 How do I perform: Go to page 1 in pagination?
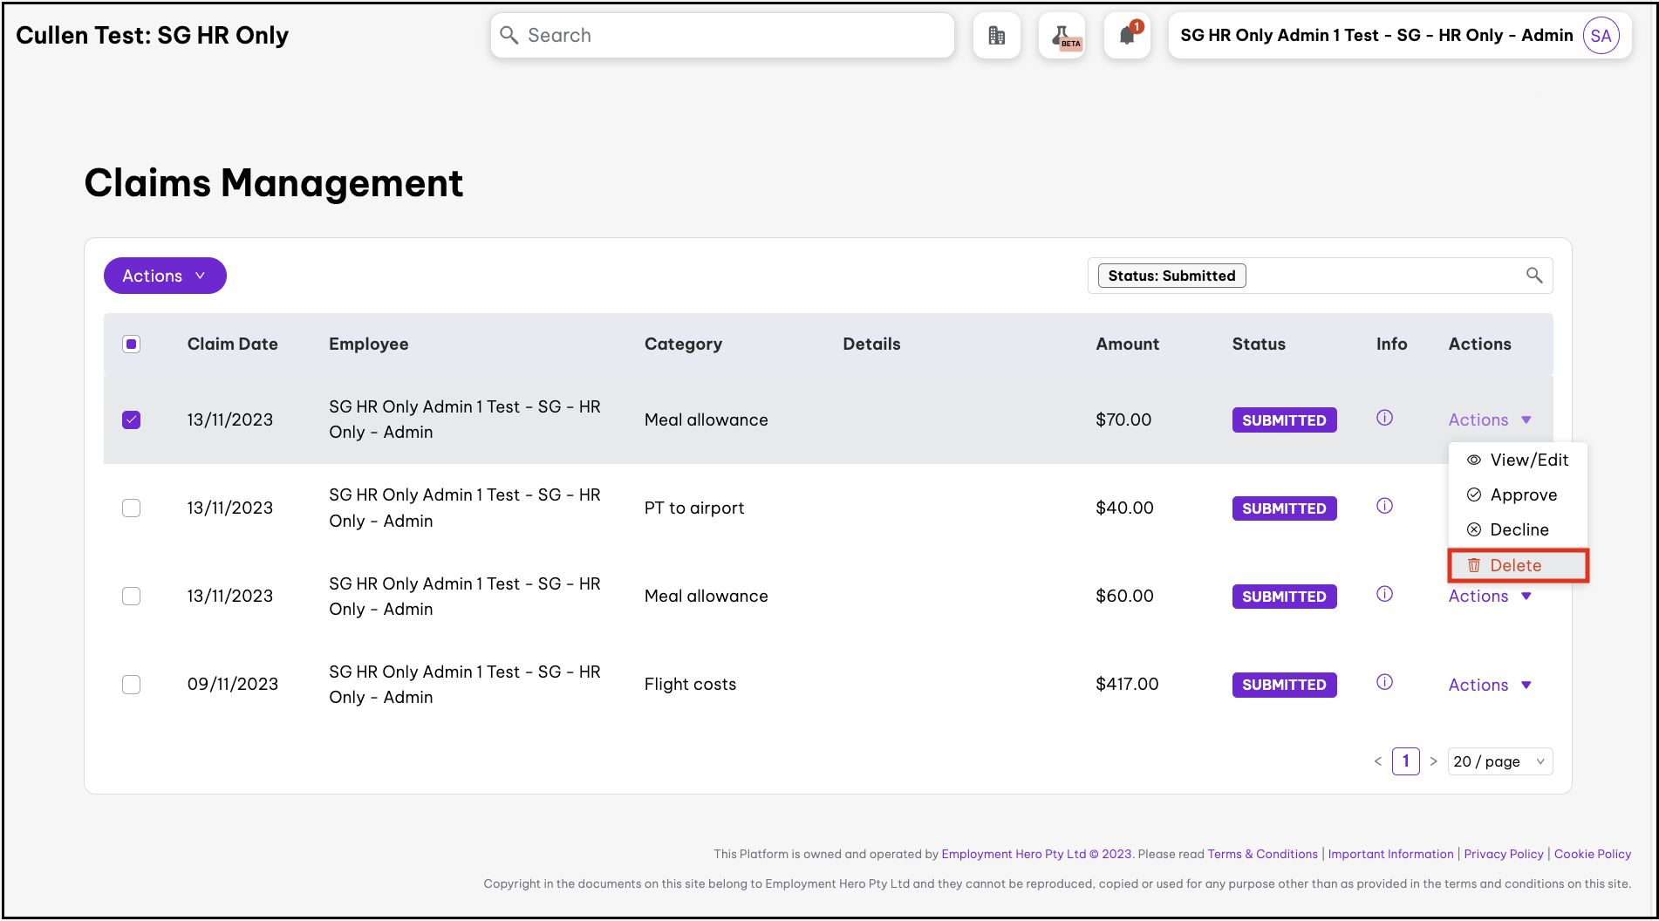1405,761
